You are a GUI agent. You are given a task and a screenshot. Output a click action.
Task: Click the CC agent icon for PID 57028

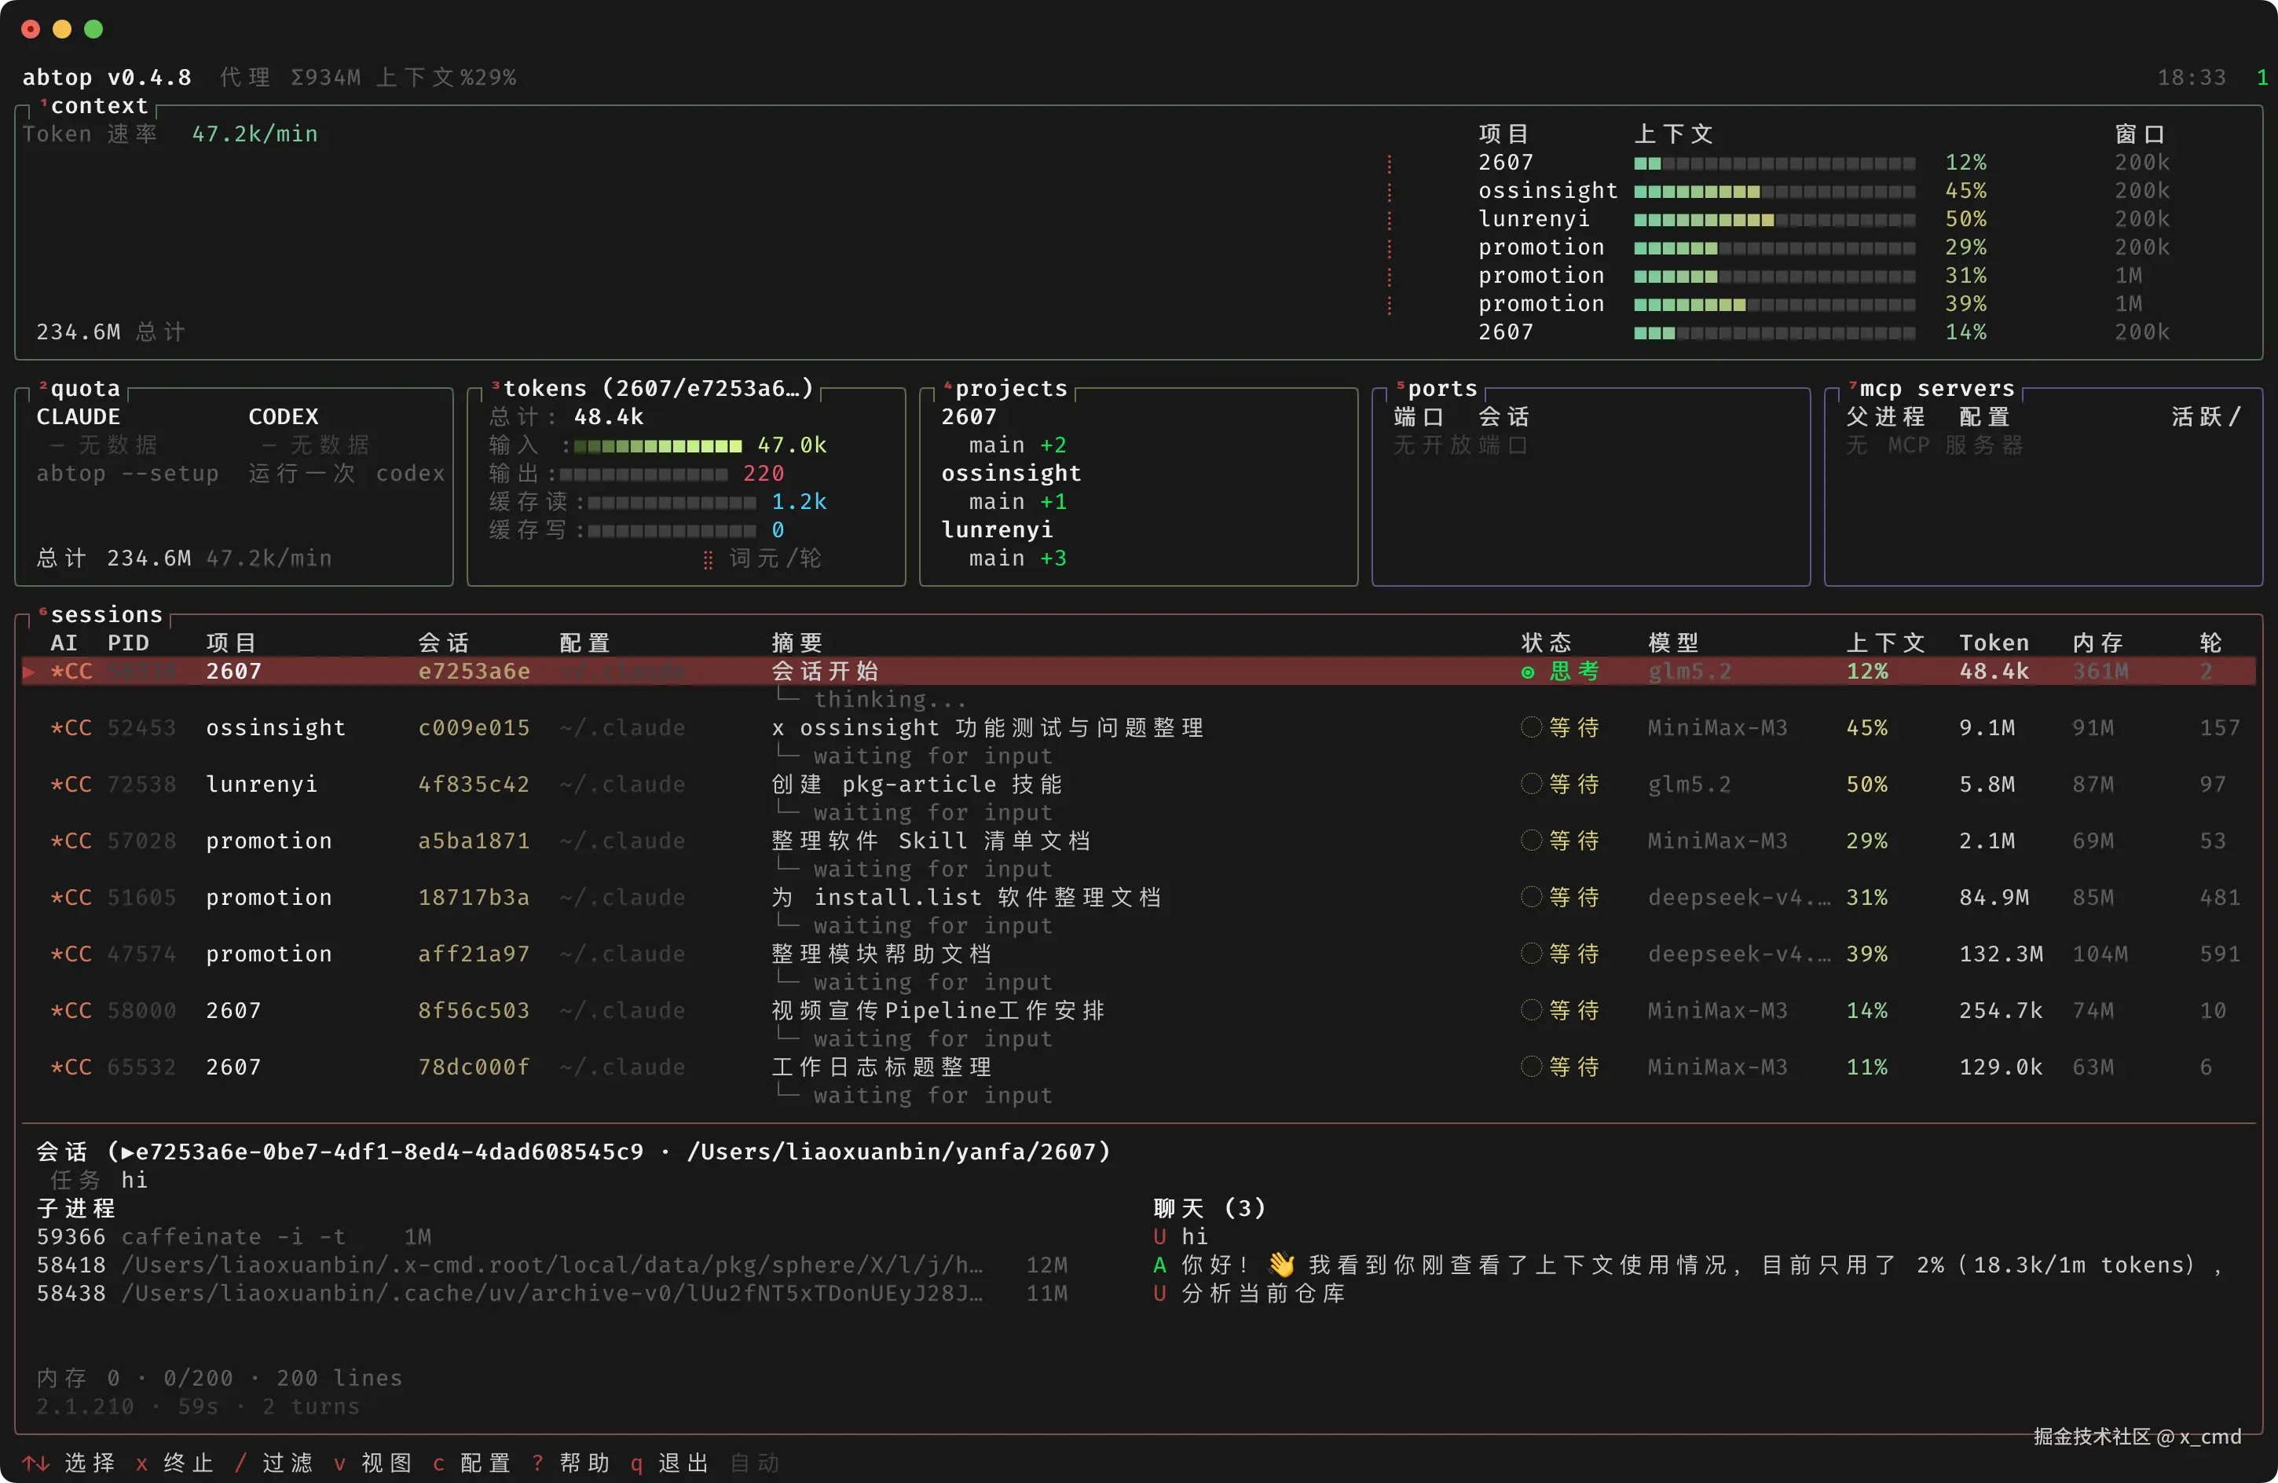71,840
